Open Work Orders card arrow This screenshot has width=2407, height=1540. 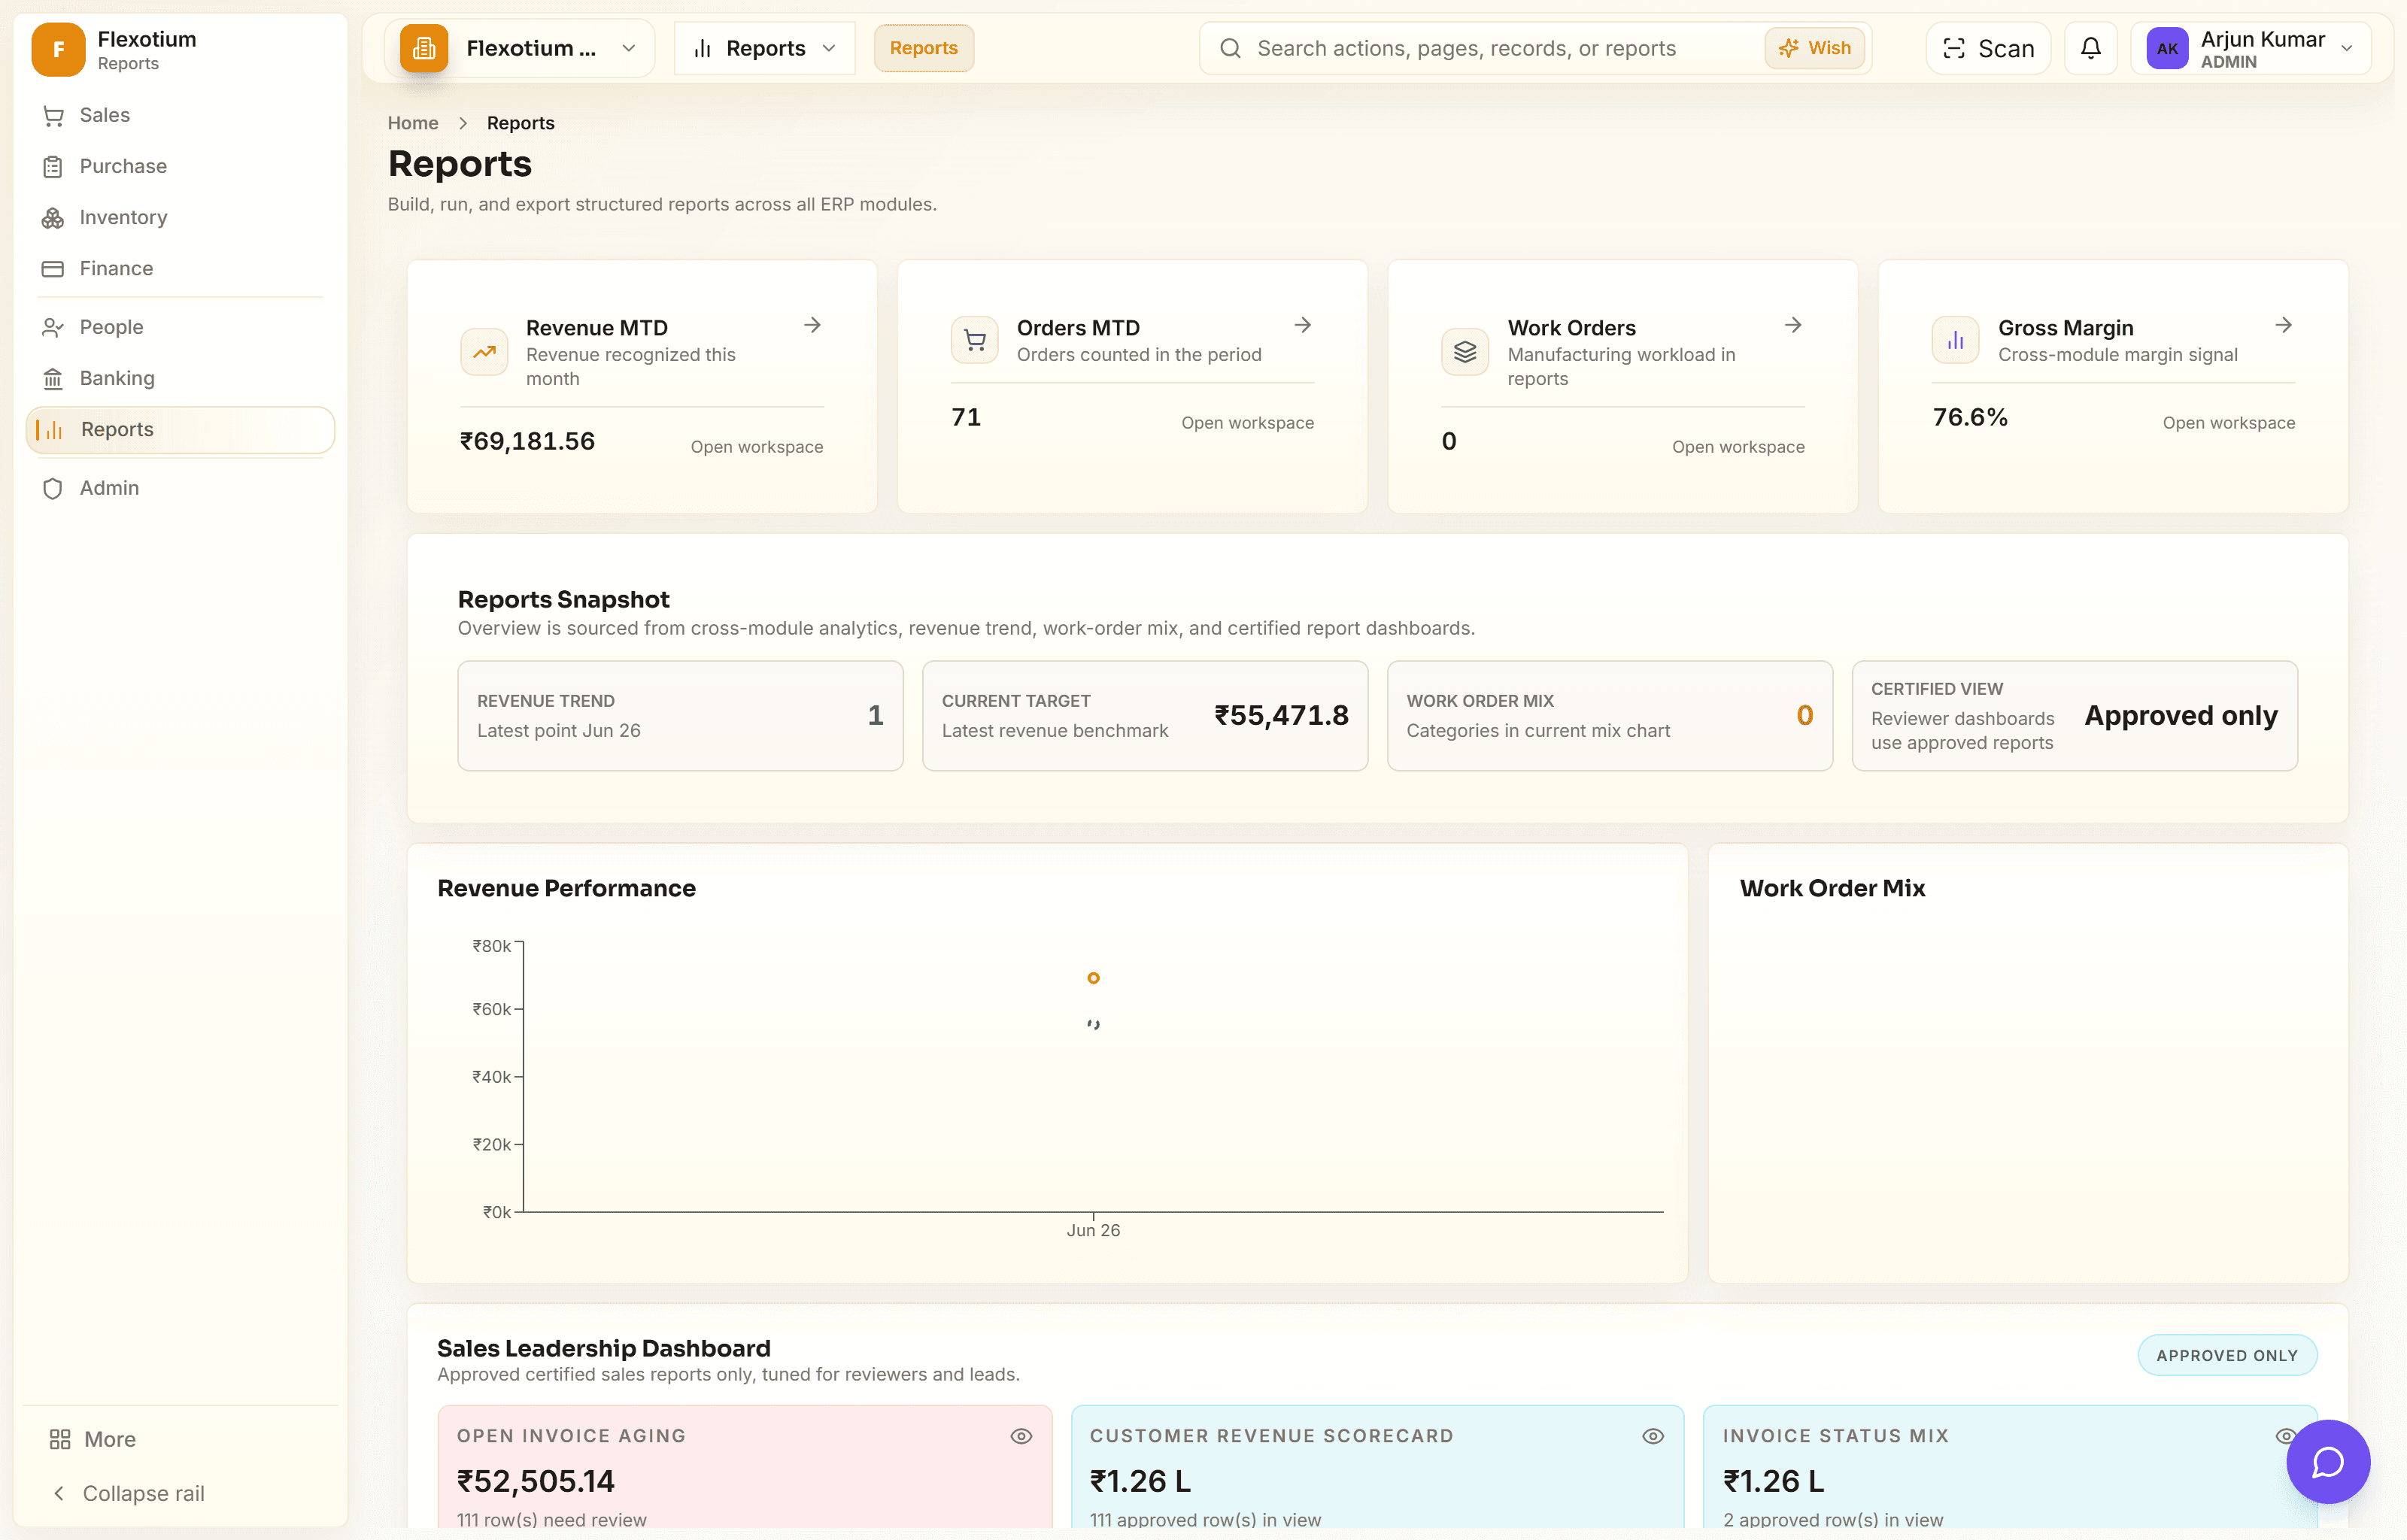[x=1793, y=325]
